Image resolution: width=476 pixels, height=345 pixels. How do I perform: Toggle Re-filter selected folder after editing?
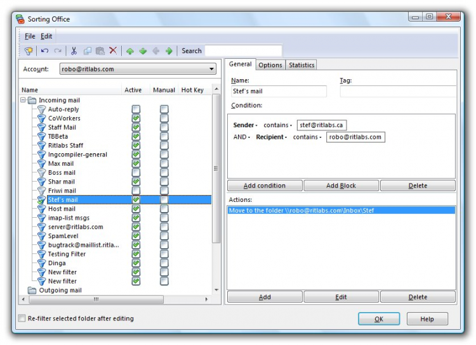click(x=22, y=318)
